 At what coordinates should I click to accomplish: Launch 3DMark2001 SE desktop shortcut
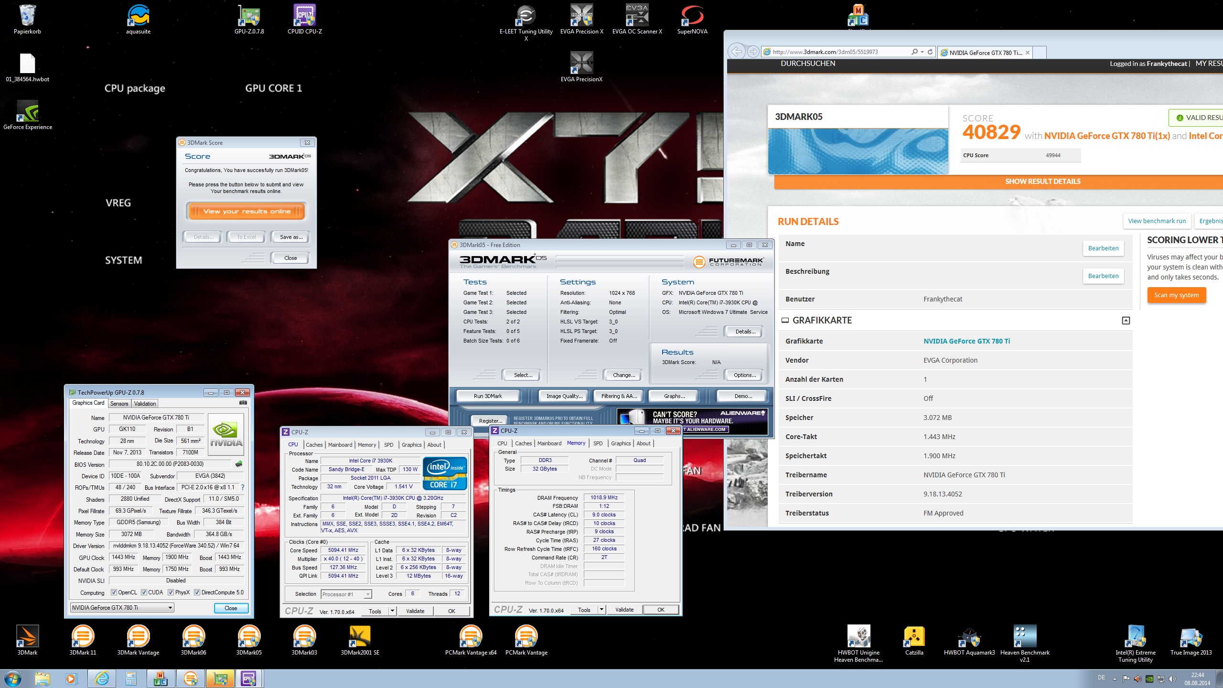(x=360, y=640)
